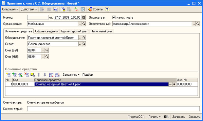This screenshot has width=203, height=121.
Task: Click the grayed back arrow toolbar icon
Action: coord(42,9)
